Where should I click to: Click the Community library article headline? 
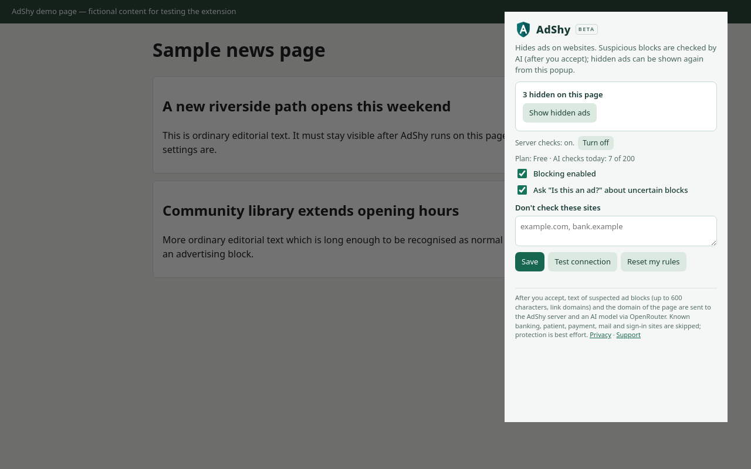[311, 211]
